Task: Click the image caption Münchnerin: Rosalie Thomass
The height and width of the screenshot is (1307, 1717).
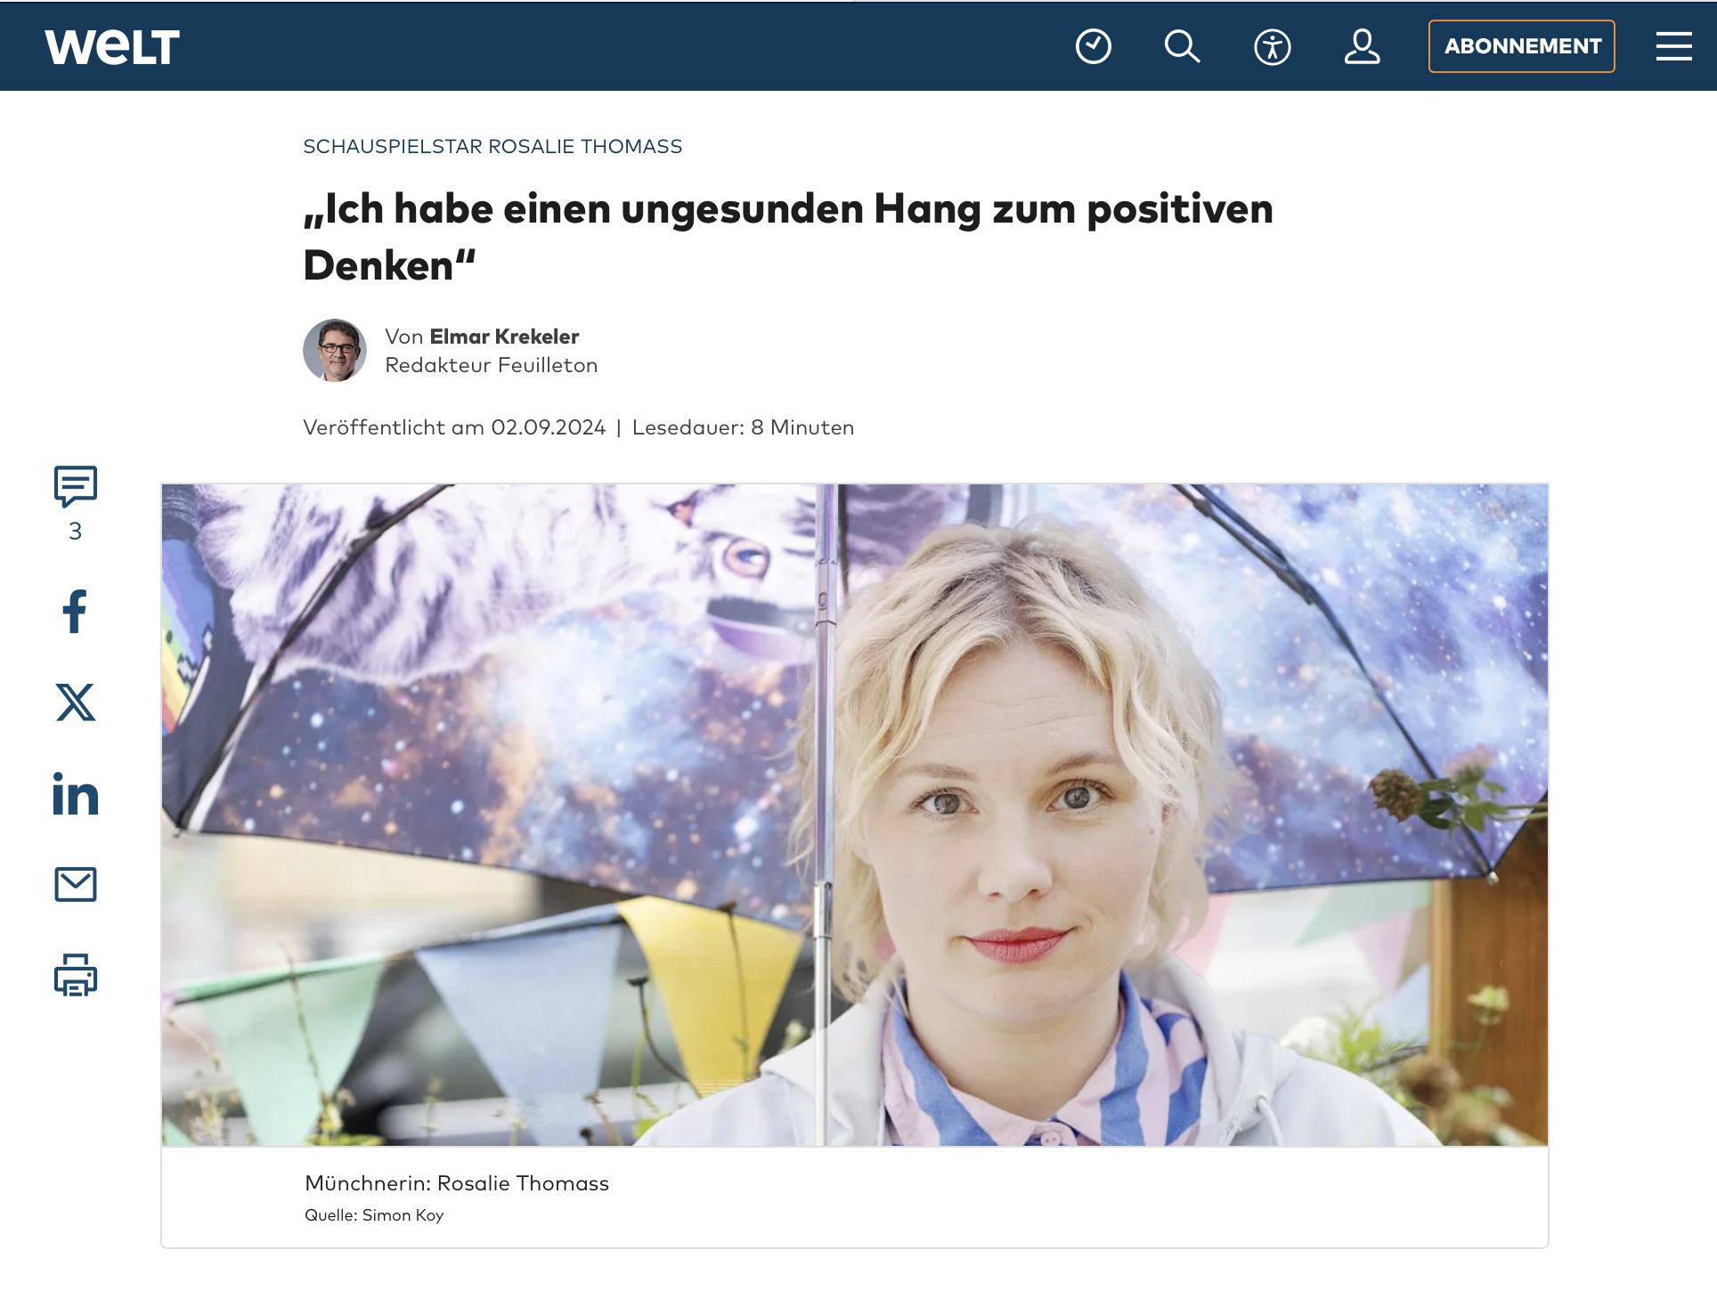Action: pos(457,1183)
